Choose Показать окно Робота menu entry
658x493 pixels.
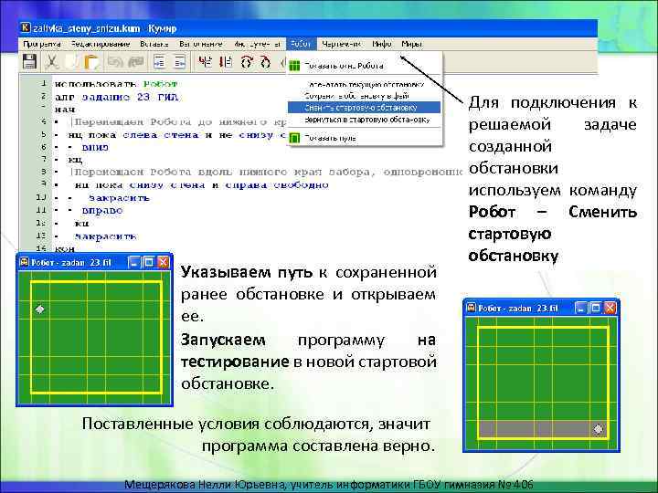pos(365,66)
